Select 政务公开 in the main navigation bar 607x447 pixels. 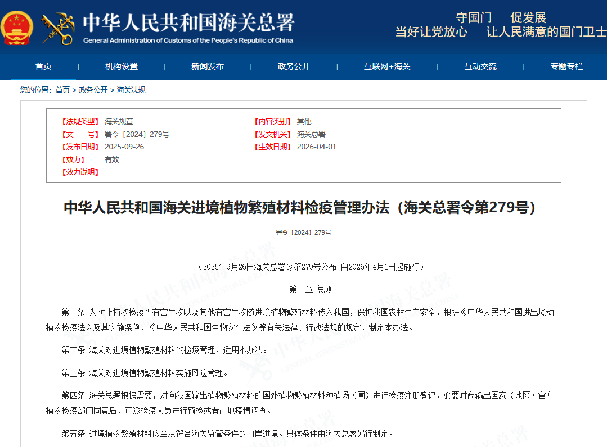pyautogui.click(x=294, y=66)
